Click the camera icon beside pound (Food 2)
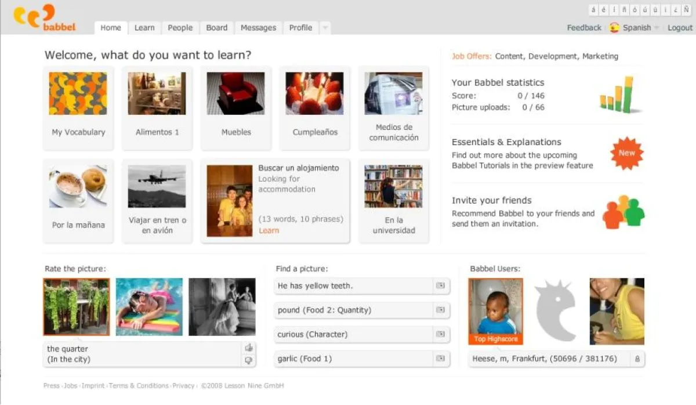 click(x=441, y=310)
